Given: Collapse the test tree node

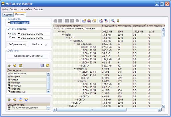Looking at the screenshot, I should coord(59,32).
